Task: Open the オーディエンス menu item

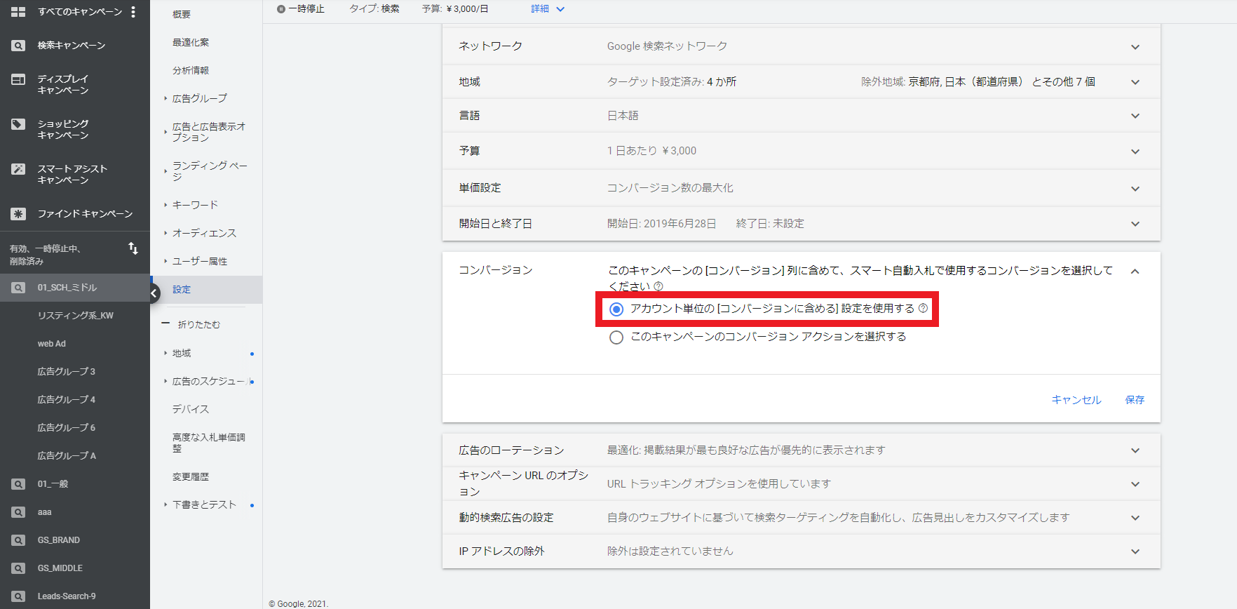Action: [204, 233]
